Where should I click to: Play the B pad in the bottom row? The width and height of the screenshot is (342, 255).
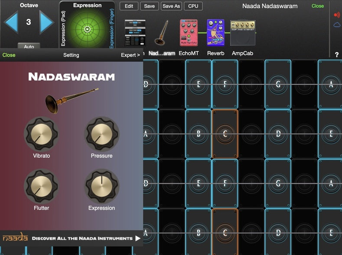tap(198, 232)
